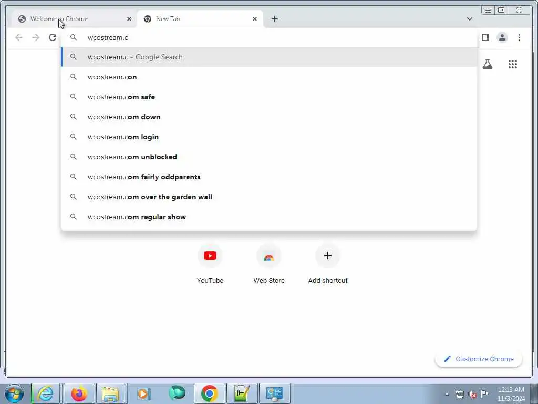
Task: Open Windows Explorer folder on taskbar
Action: (110, 393)
